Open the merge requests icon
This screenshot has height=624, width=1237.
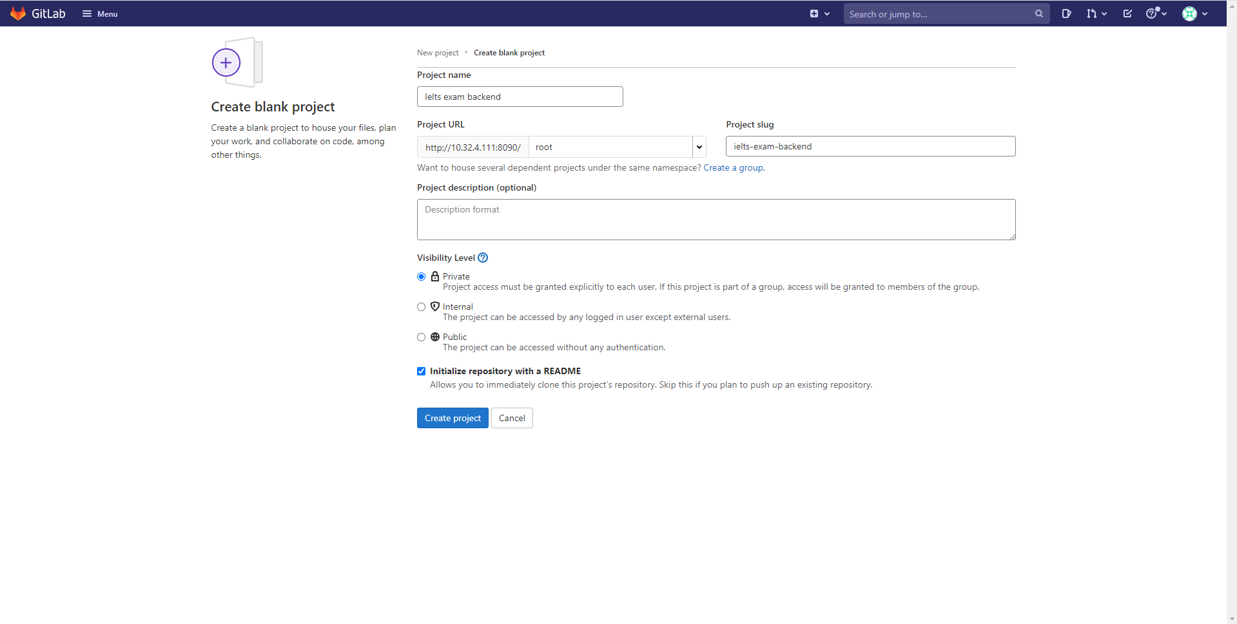click(x=1091, y=14)
